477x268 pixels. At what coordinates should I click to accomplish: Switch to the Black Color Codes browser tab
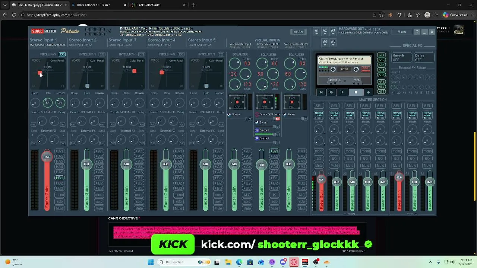pos(158,5)
